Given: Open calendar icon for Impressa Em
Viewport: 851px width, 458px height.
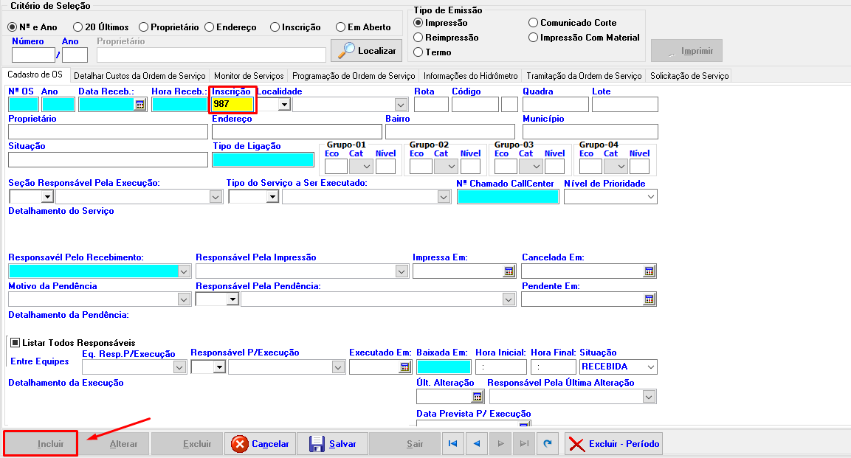Looking at the screenshot, I should [x=508, y=271].
